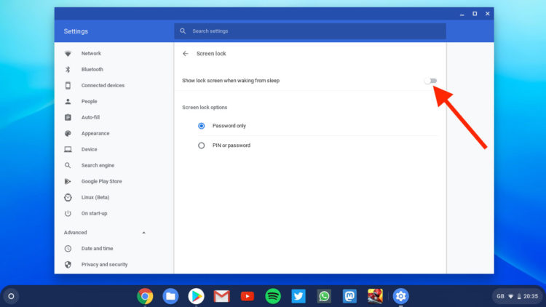Click the On start-up power icon

click(x=68, y=213)
